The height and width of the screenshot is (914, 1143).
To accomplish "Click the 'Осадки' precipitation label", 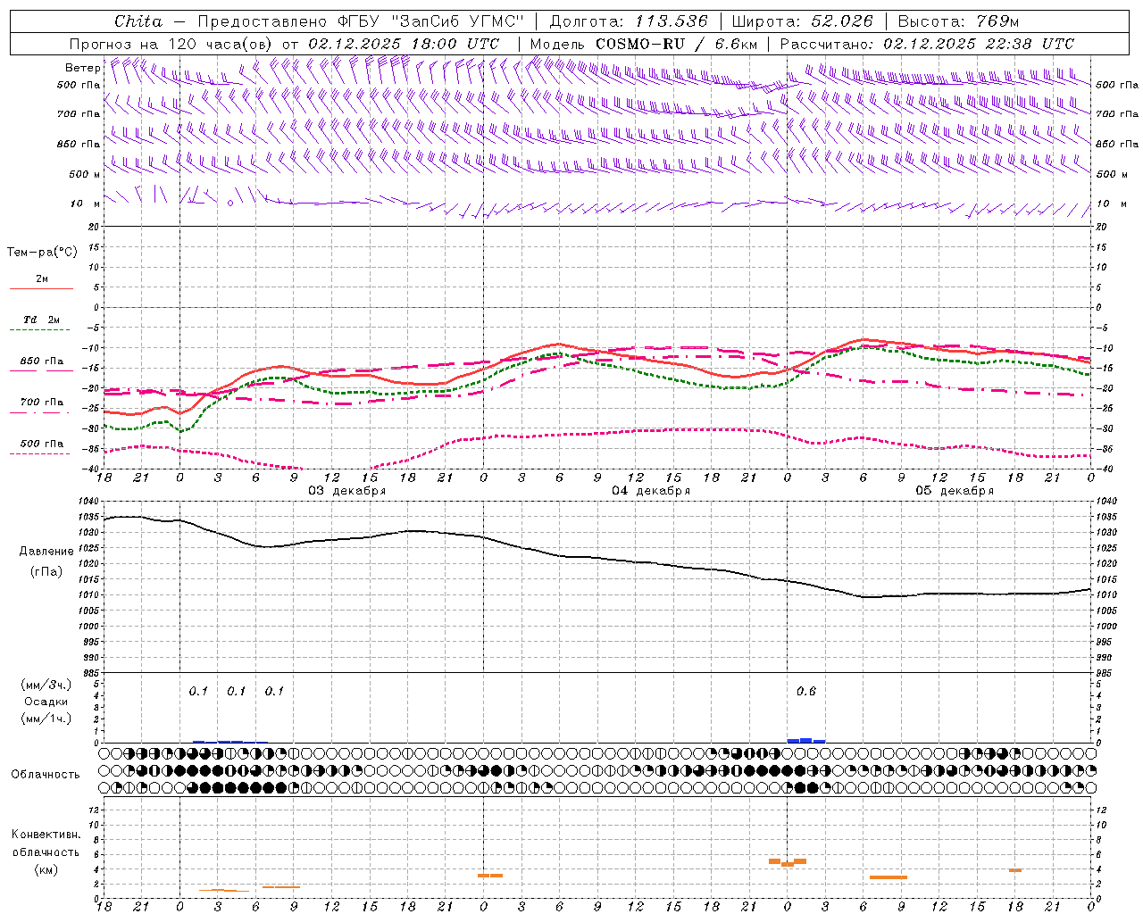I will tap(46, 702).
